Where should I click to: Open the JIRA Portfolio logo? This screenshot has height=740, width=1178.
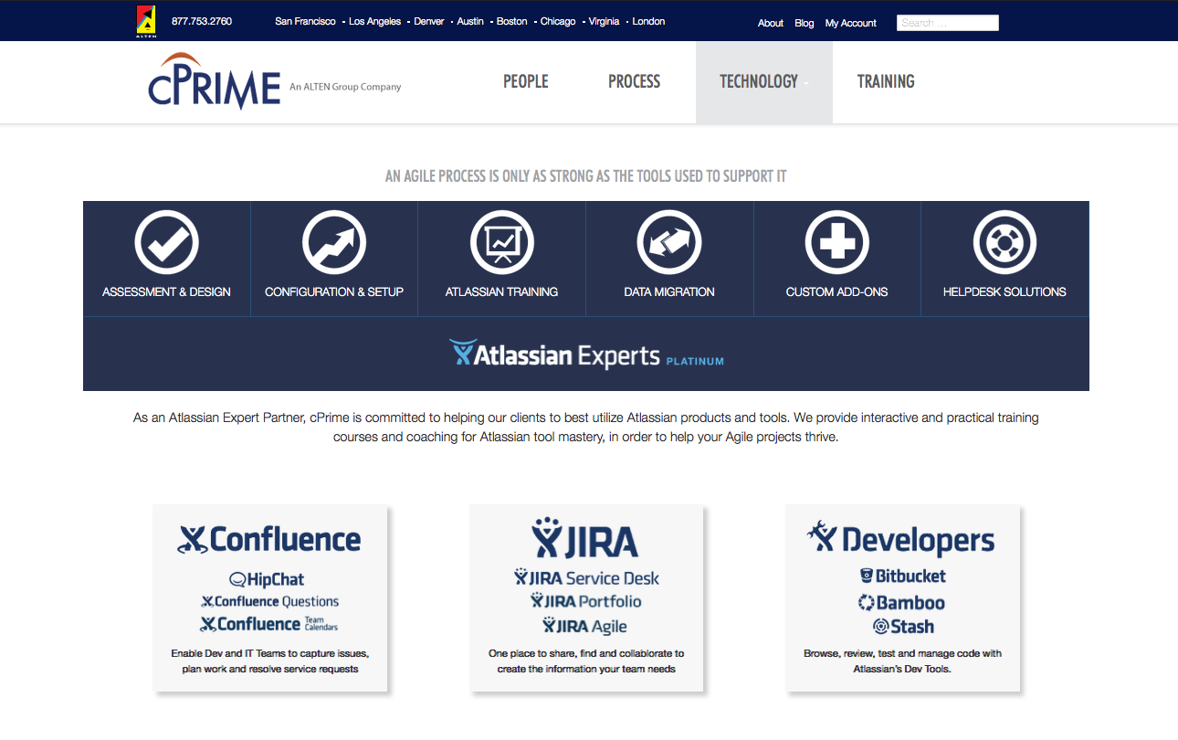point(586,601)
